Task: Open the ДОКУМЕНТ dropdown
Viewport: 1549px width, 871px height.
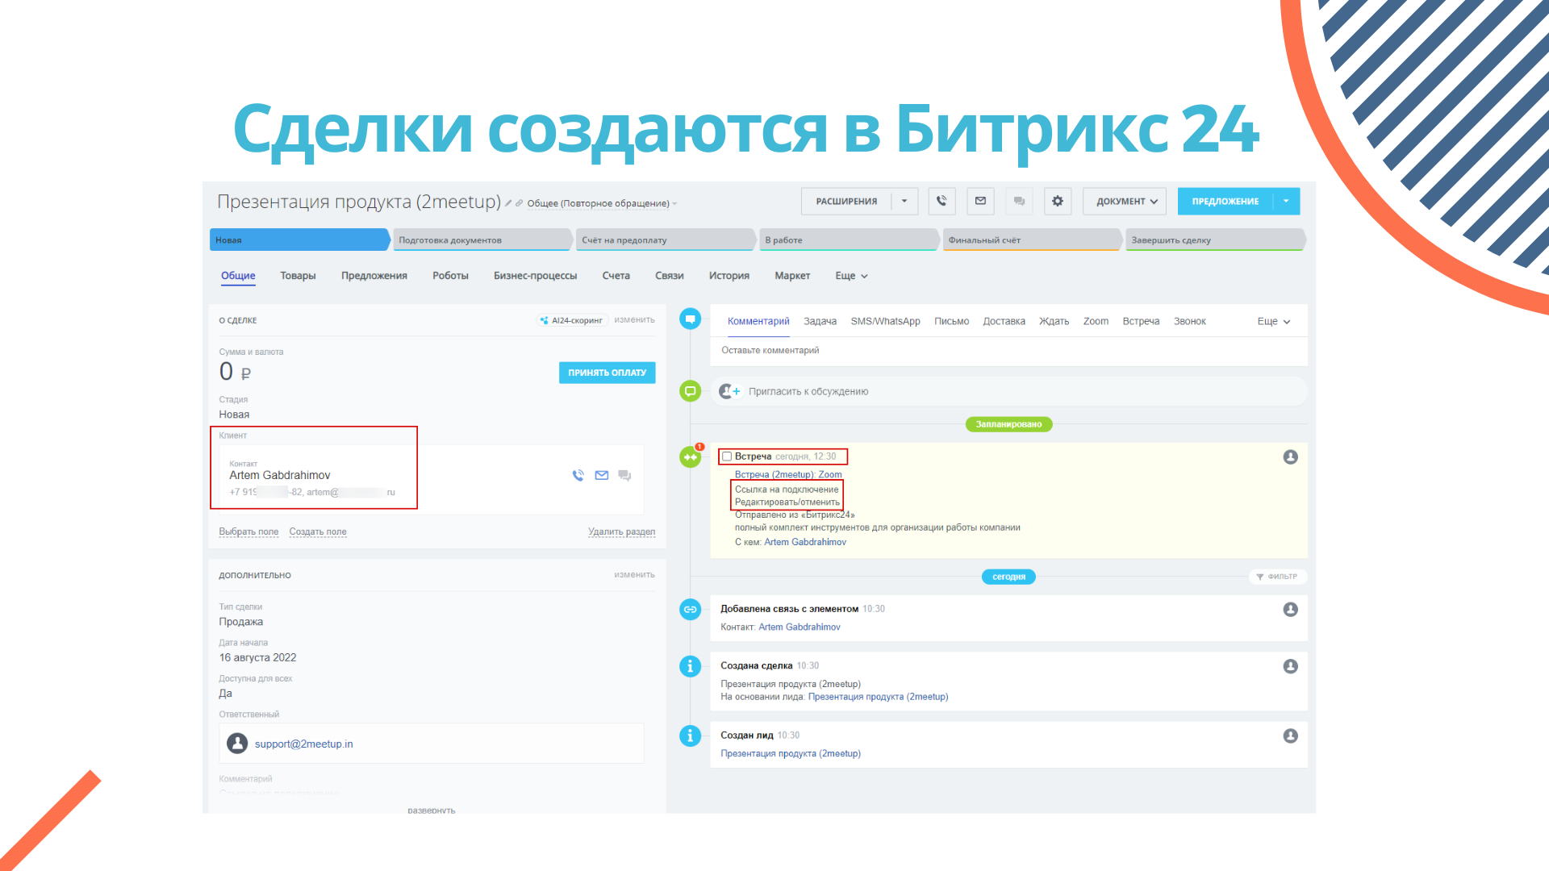Action: [1126, 201]
